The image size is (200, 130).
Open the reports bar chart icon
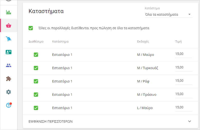[x=8, y=12]
